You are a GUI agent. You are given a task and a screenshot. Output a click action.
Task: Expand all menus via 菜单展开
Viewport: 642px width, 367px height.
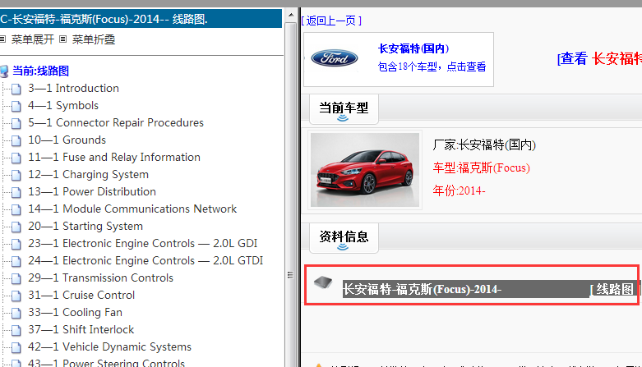[x=32, y=39]
